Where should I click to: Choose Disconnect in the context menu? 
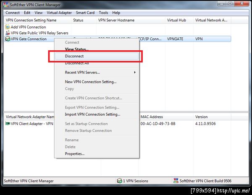[97, 56]
